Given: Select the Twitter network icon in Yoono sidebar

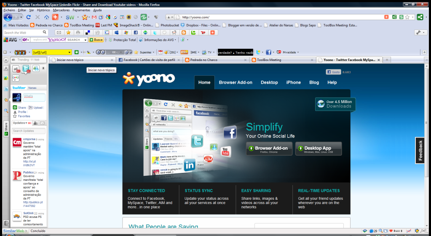Looking at the screenshot, I should click(25, 69).
